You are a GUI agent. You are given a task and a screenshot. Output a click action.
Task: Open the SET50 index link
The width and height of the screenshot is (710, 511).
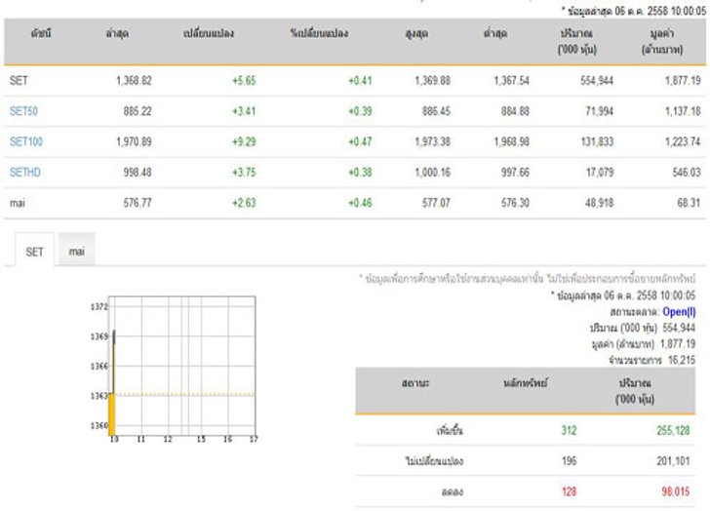tap(23, 111)
